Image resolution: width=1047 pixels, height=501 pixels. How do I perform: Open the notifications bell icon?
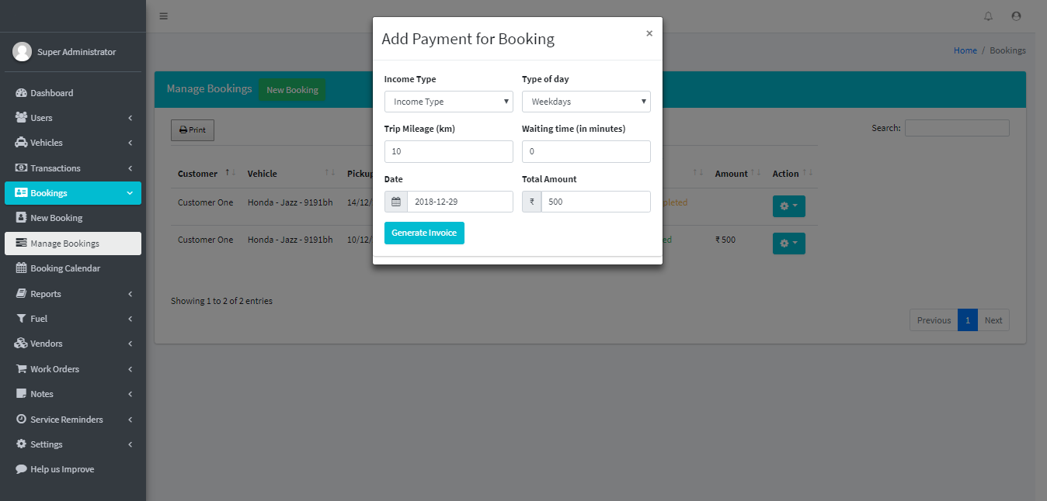988,16
